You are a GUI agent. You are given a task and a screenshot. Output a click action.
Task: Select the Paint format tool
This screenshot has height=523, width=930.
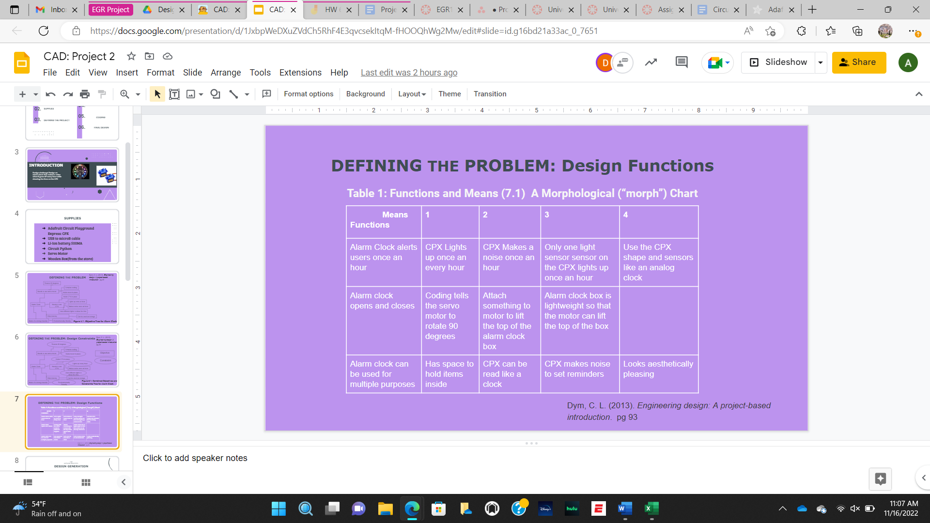pos(102,93)
